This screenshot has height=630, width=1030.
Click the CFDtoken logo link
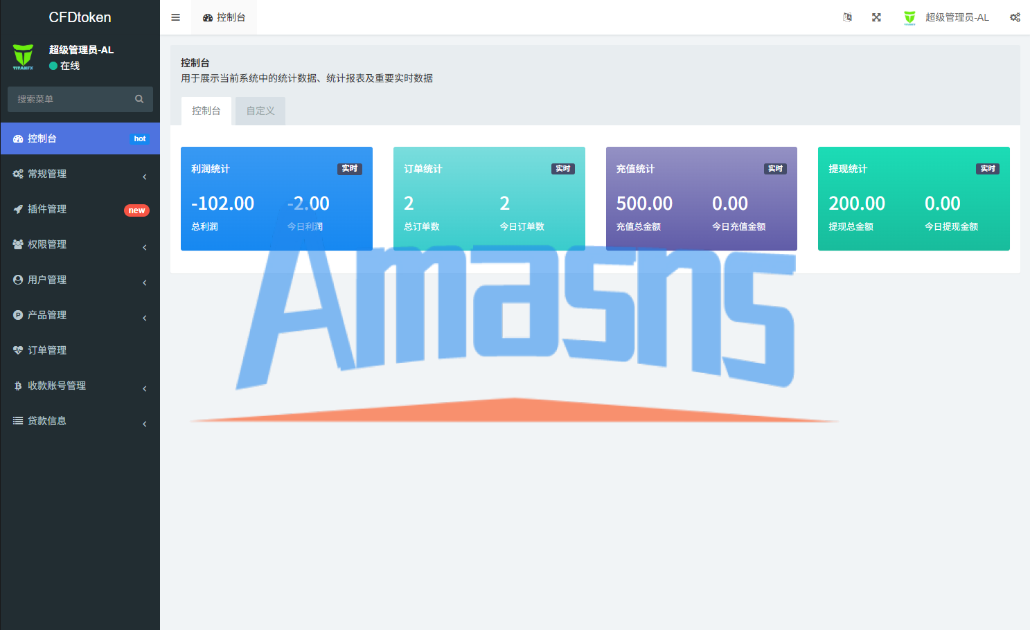pyautogui.click(x=80, y=17)
